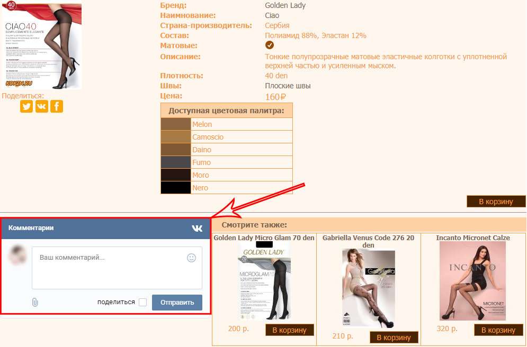Click the 'Полиамид 88%, Эластан 12%' composition link
Viewport: 527px width, 347px height.
pyautogui.click(x=316, y=35)
